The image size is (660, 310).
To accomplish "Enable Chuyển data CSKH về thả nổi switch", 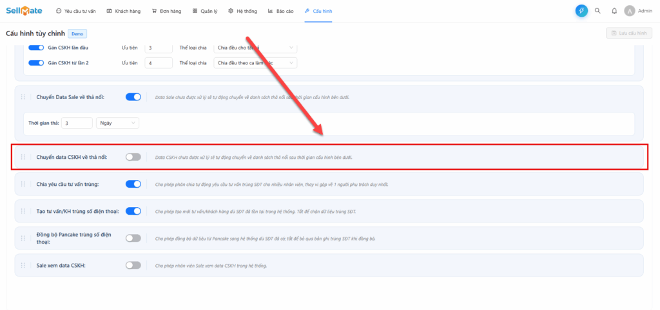I will (133, 157).
